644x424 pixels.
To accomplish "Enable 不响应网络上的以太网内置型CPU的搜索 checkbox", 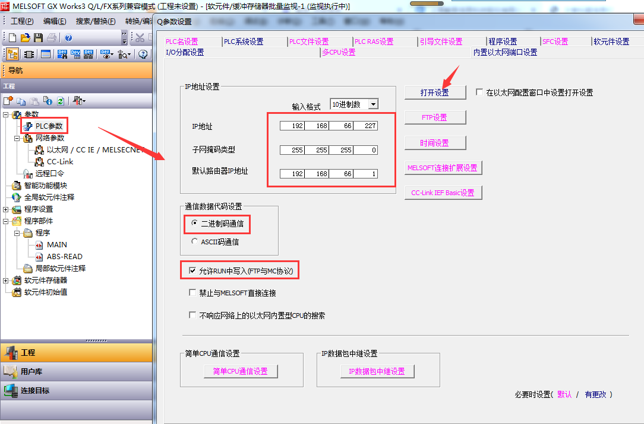I will (x=192, y=315).
